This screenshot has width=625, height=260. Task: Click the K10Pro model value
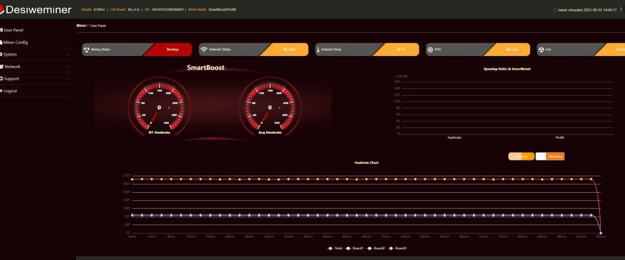click(x=100, y=10)
